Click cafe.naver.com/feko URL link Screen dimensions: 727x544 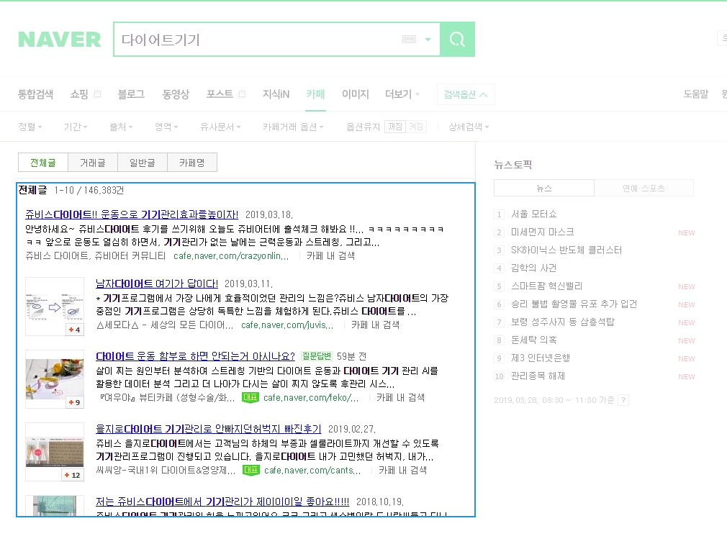pyautogui.click(x=311, y=398)
